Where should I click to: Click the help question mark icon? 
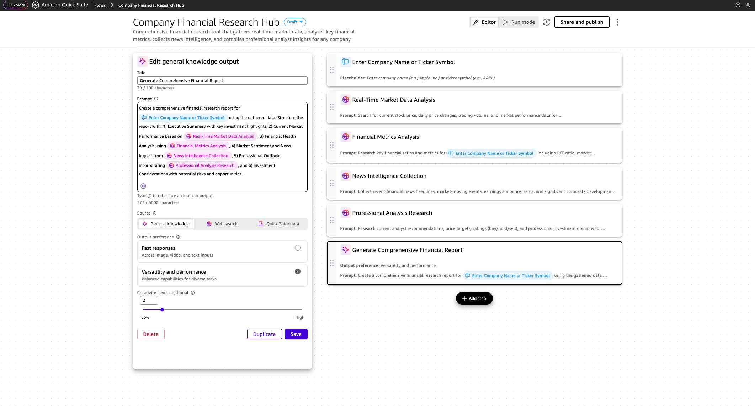pyautogui.click(x=738, y=5)
